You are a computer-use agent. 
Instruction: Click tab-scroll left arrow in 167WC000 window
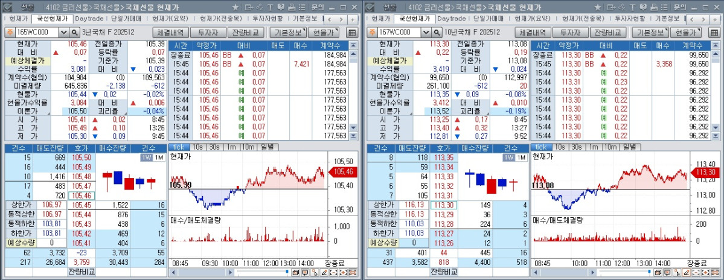tap(691, 19)
